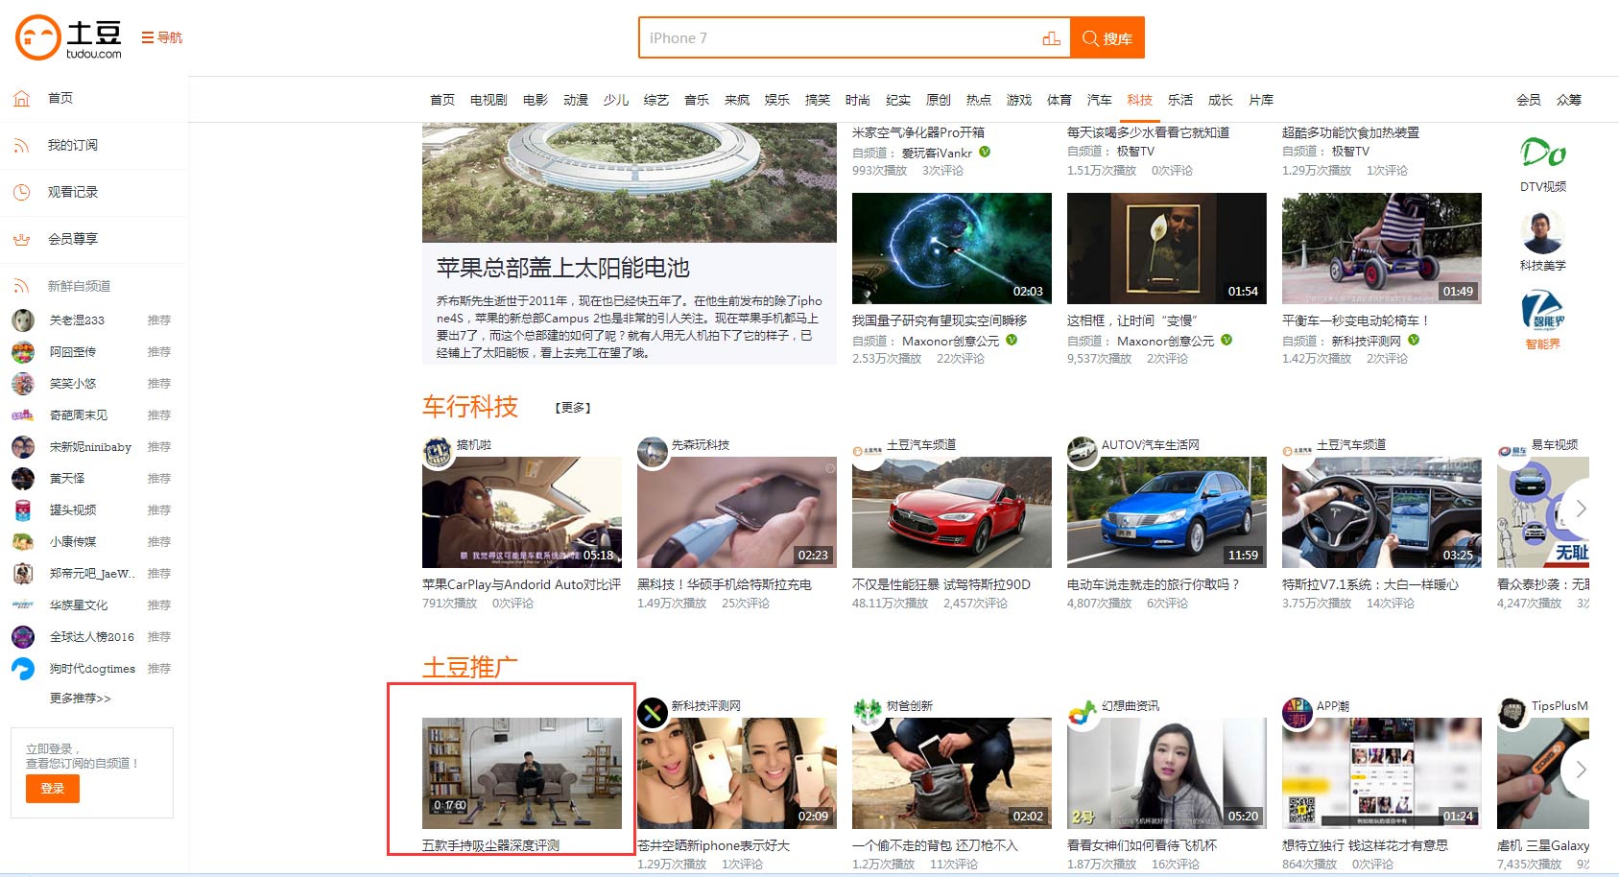Play the 苍井空晒新iphone video thumbnail

pos(737,773)
